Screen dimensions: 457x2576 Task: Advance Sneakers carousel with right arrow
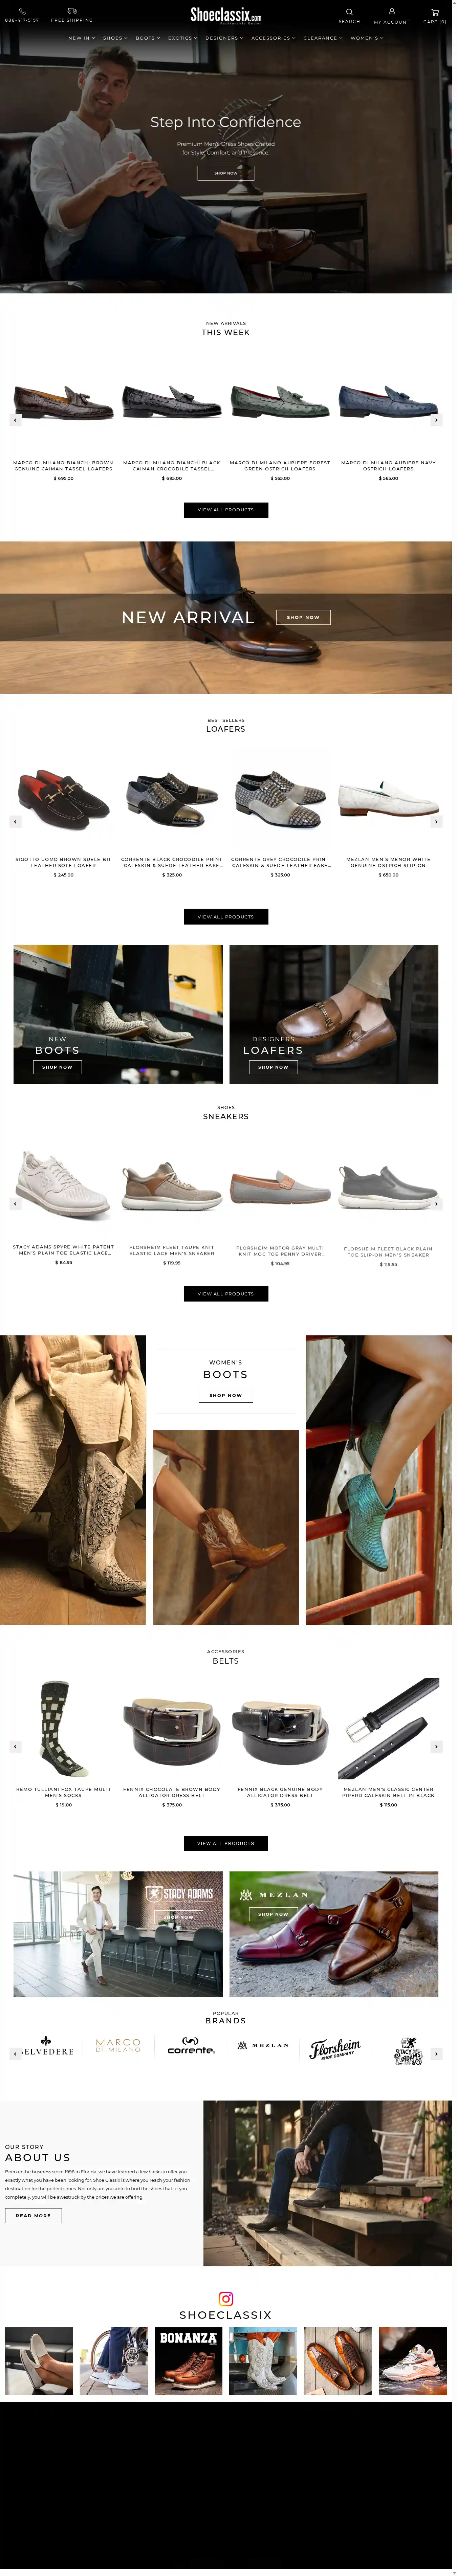tap(436, 1204)
